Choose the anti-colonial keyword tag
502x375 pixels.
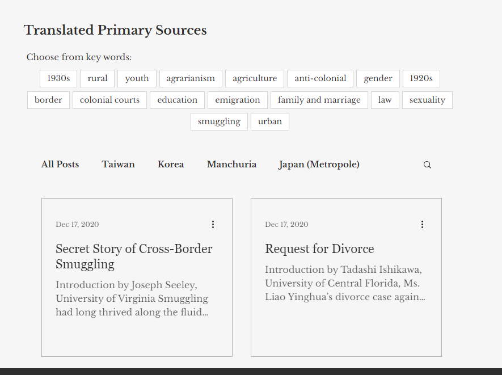(x=320, y=78)
